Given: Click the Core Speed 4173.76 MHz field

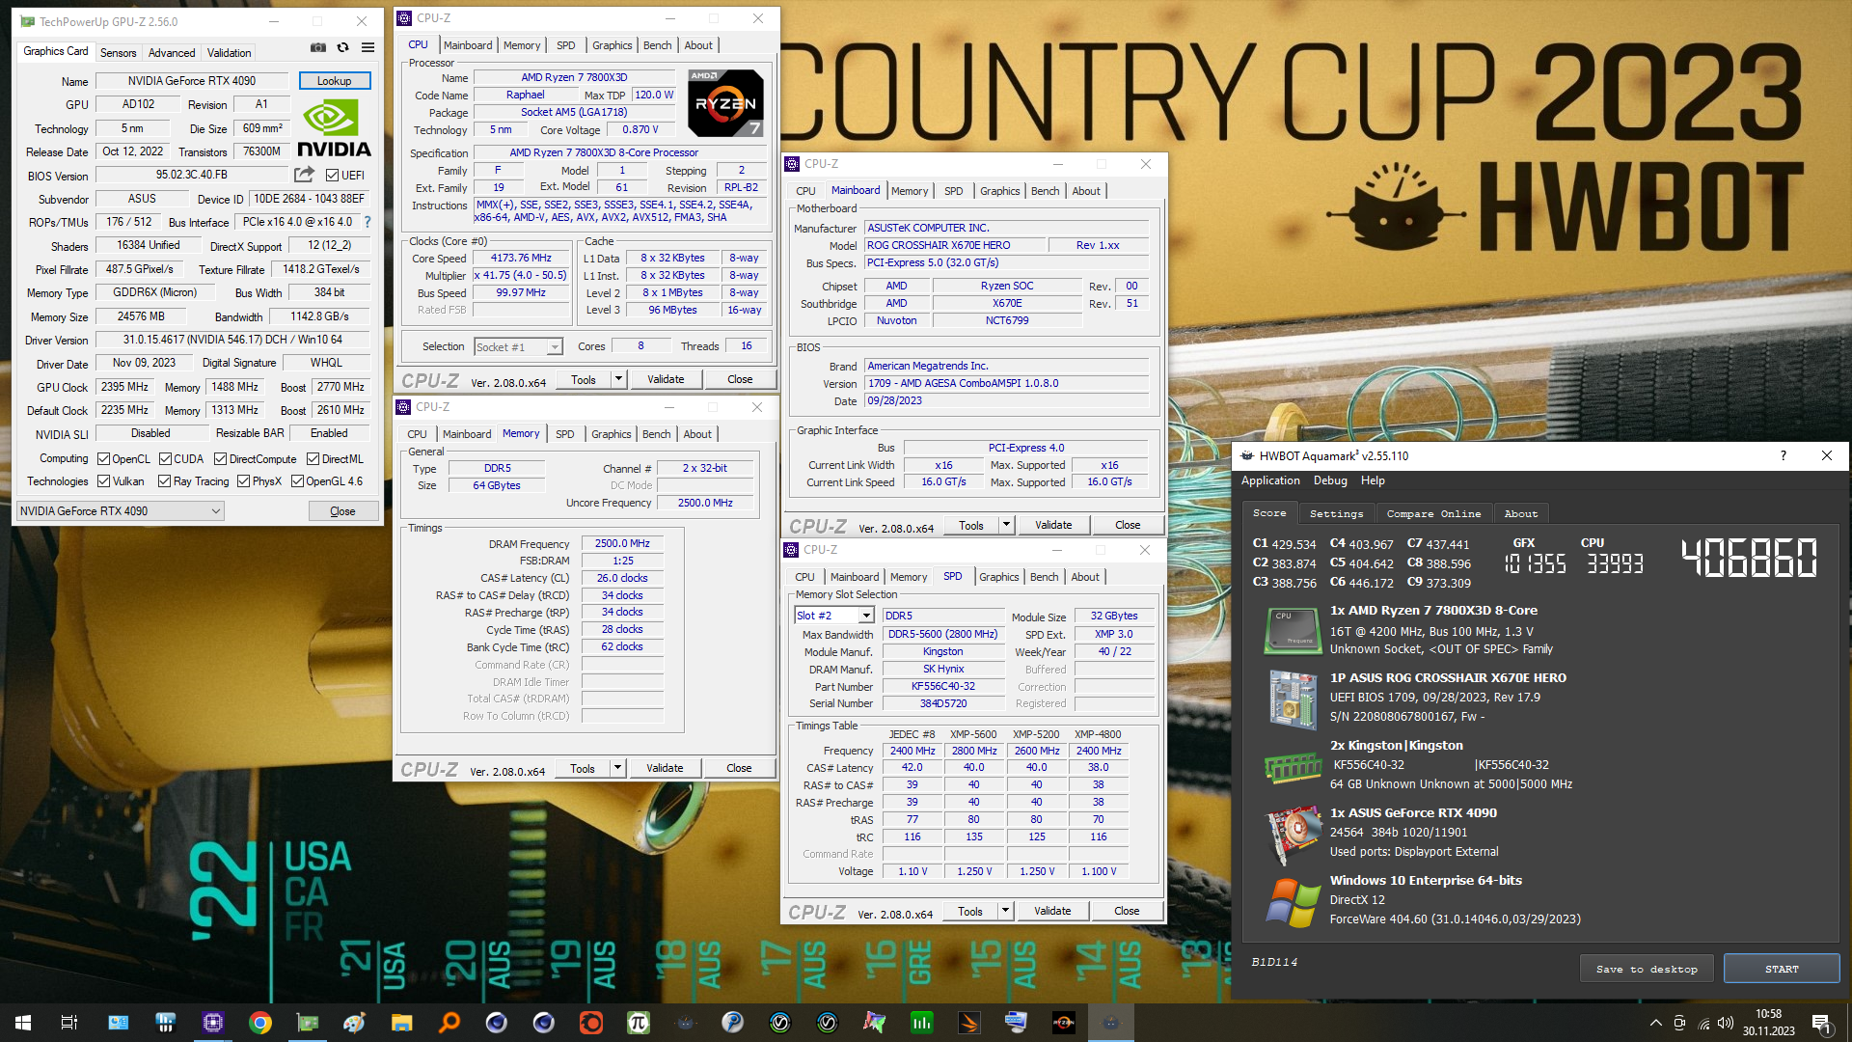Looking at the screenshot, I should (x=521, y=259).
